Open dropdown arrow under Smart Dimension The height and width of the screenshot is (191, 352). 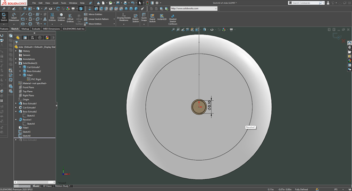(14, 24)
